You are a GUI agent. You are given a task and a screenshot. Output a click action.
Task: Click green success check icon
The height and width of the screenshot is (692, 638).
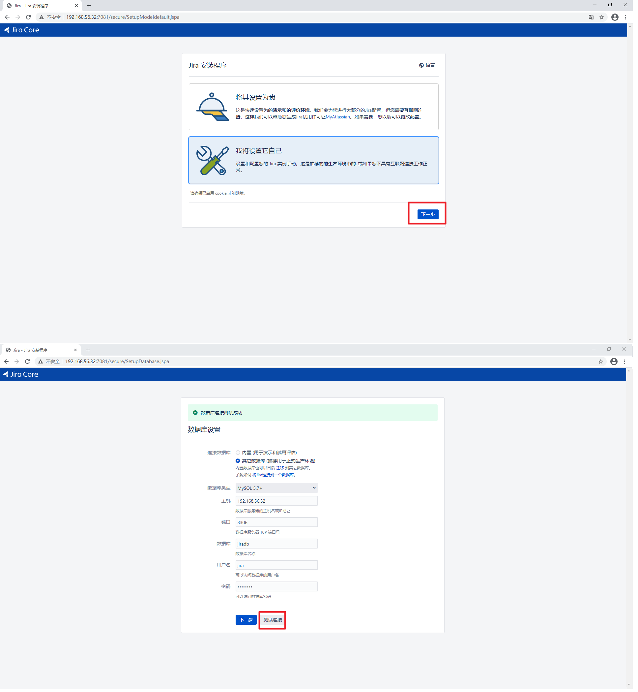click(x=196, y=416)
